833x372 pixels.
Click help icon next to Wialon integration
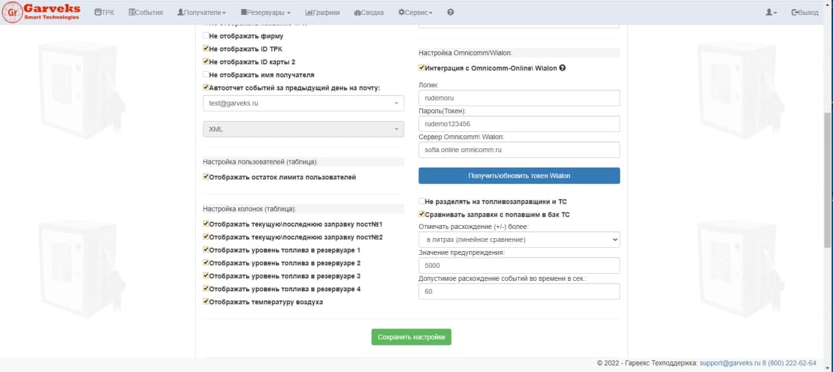(562, 68)
